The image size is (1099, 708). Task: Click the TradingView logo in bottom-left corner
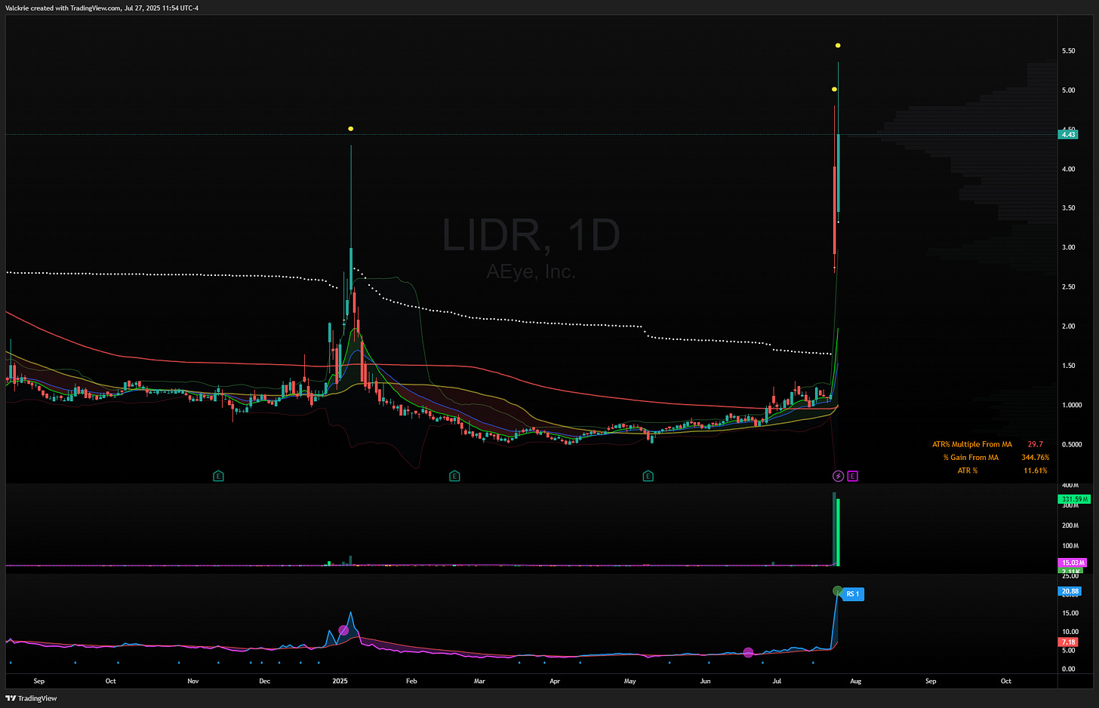pos(32,698)
